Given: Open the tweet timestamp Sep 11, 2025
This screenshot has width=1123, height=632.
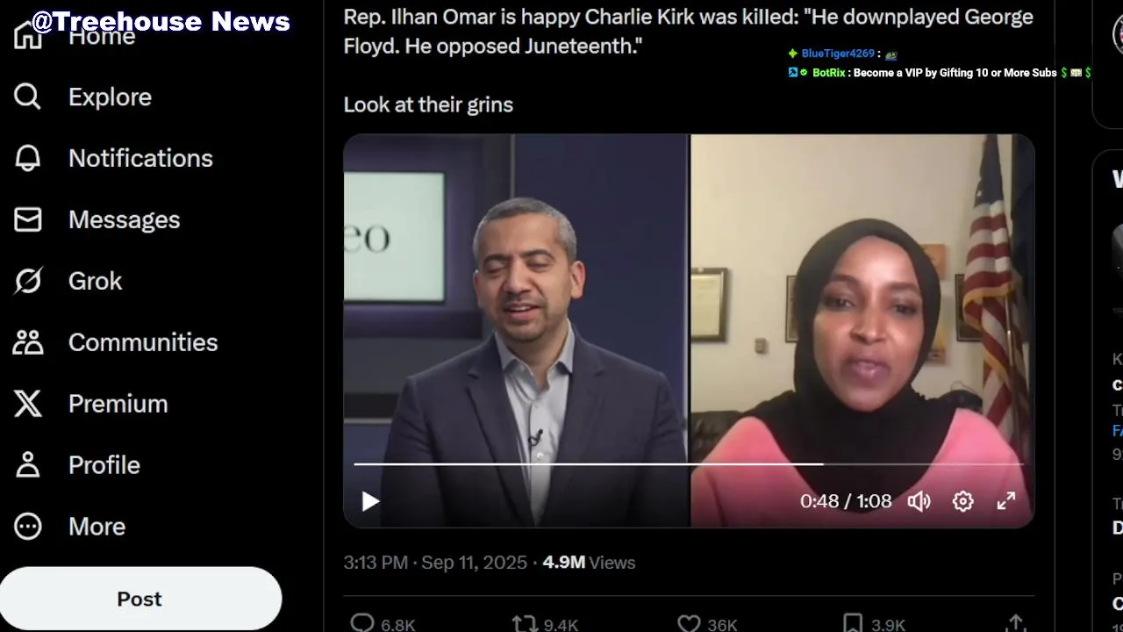Looking at the screenshot, I should [435, 563].
